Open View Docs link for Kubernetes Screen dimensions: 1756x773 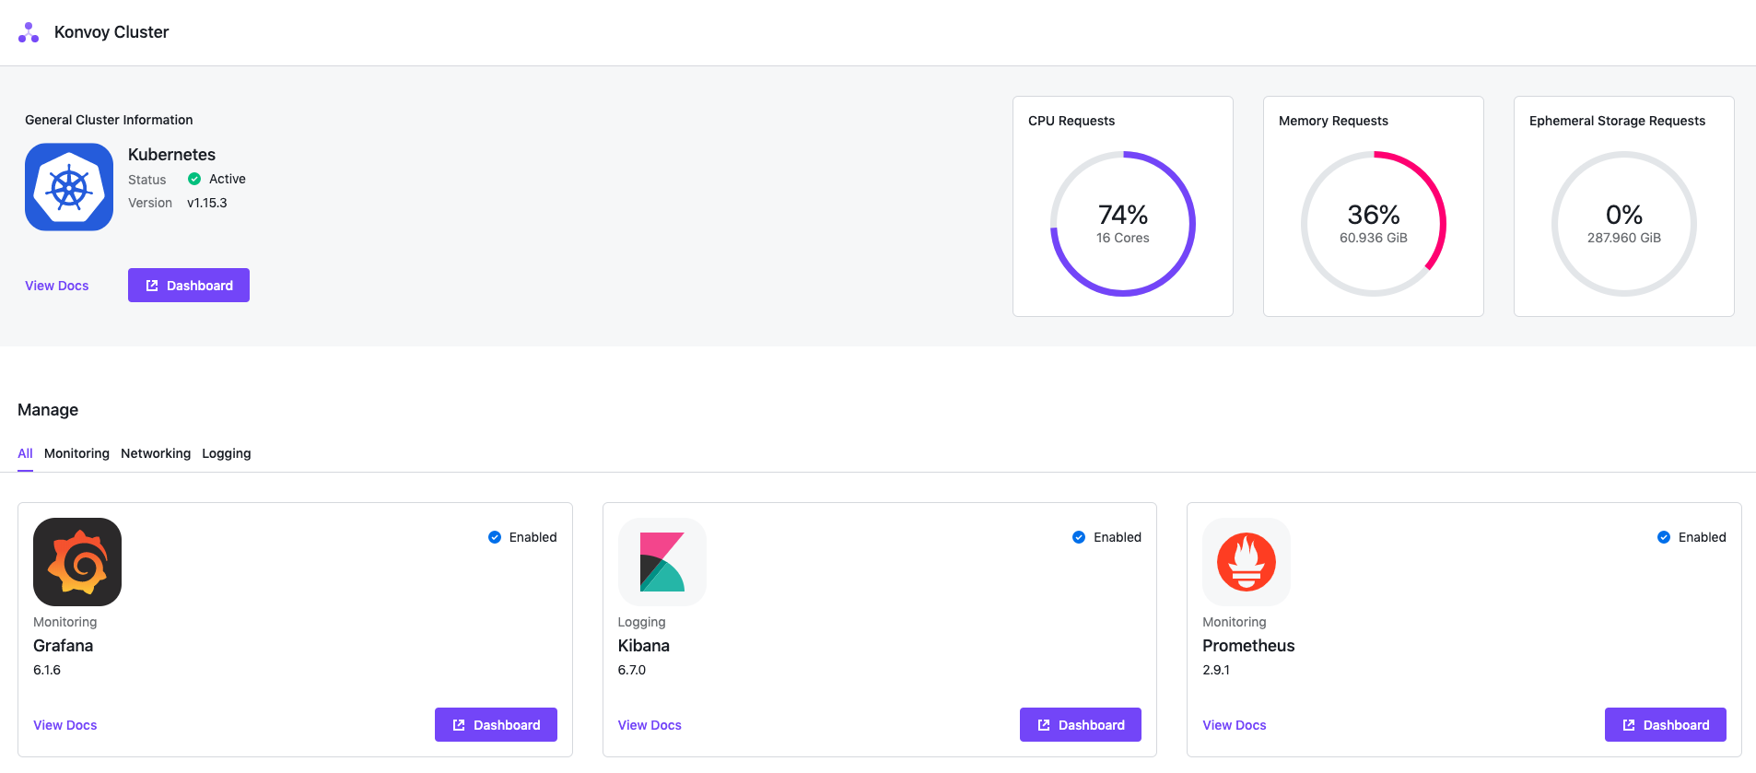(57, 286)
